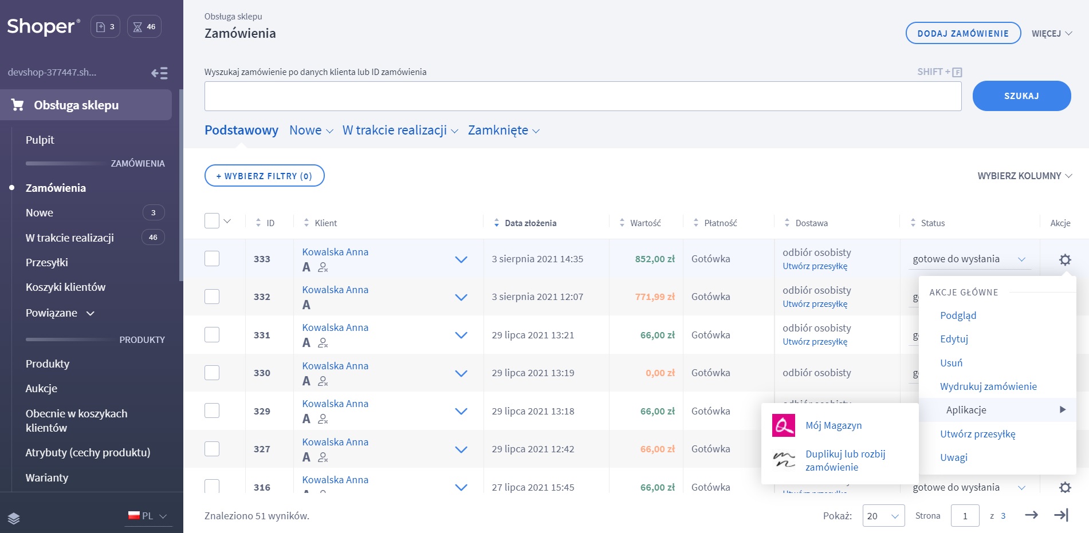Open Wydrukuj zamówienie in actions menu

click(988, 386)
